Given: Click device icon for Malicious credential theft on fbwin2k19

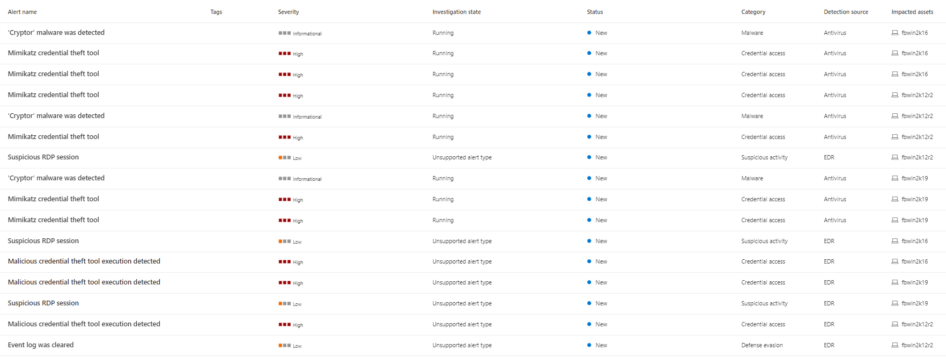Looking at the screenshot, I should (x=895, y=282).
